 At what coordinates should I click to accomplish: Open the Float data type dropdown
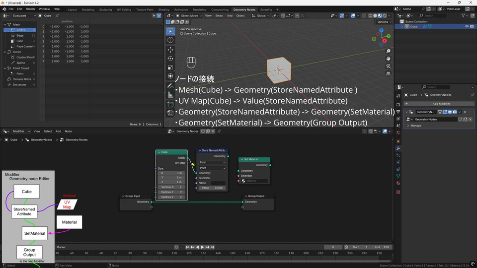tap(212, 162)
